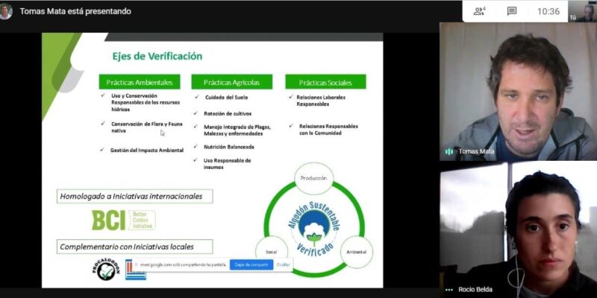This screenshot has height=298, width=597.
Task: Click the BCI Better Cotton Initiative logo
Action: click(122, 220)
